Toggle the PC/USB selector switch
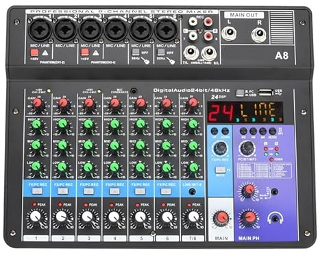 point(240,93)
